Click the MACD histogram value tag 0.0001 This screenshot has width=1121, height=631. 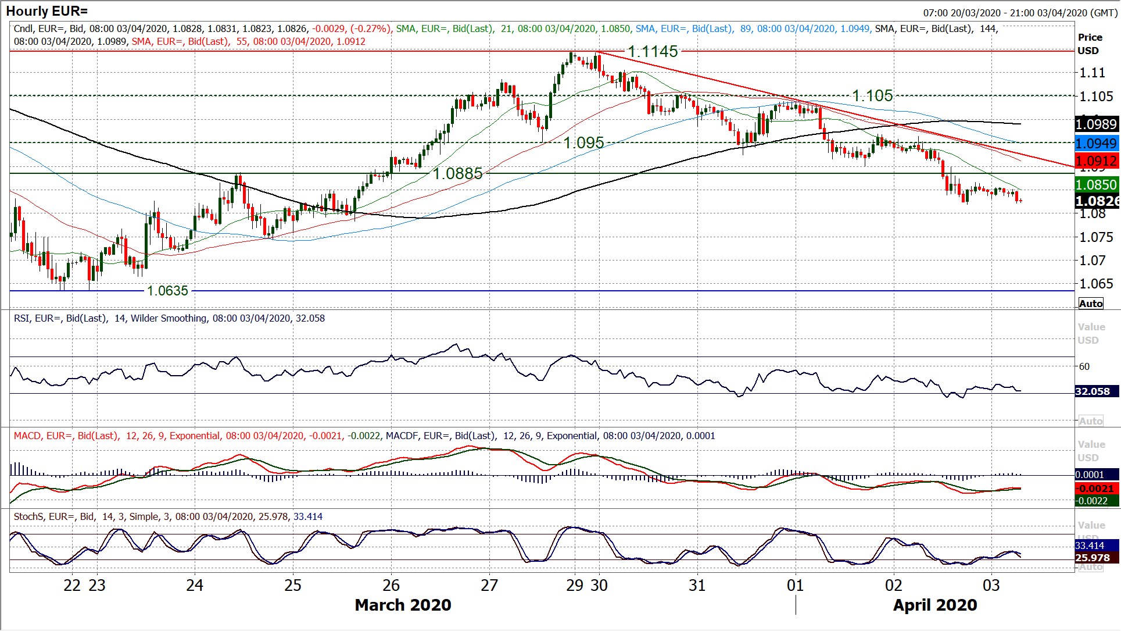pos(1097,475)
